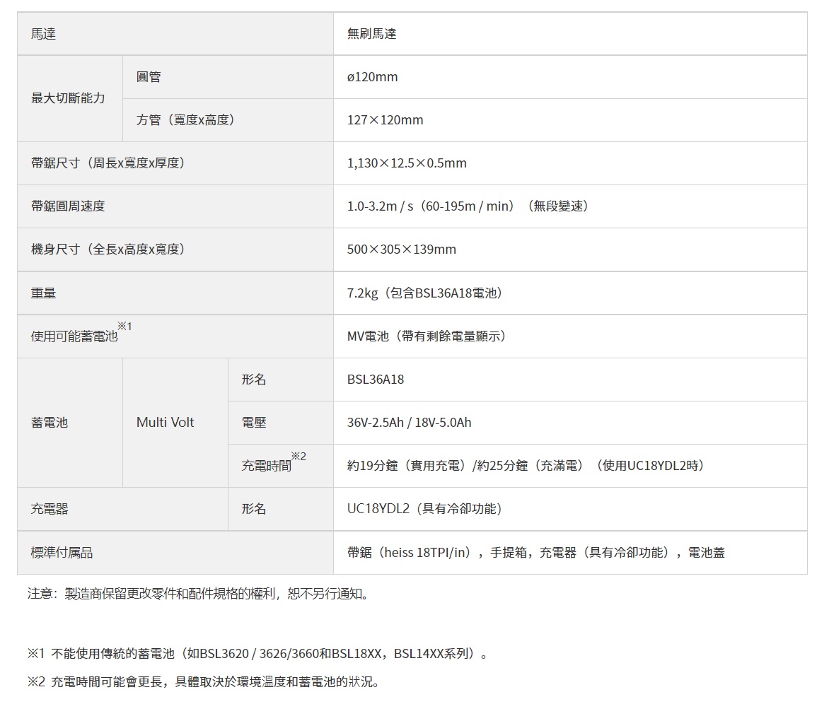Viewport: 829px width, 704px height.
Task: Click the ø120mm round pipe value
Action: pyautogui.click(x=372, y=77)
